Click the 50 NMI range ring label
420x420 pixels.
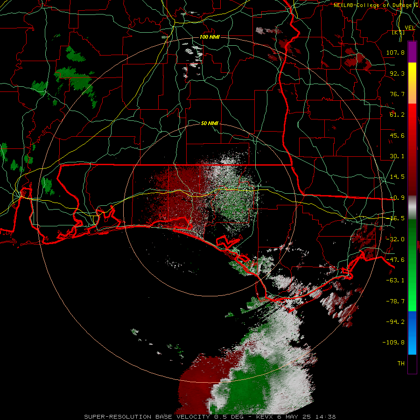210,123
